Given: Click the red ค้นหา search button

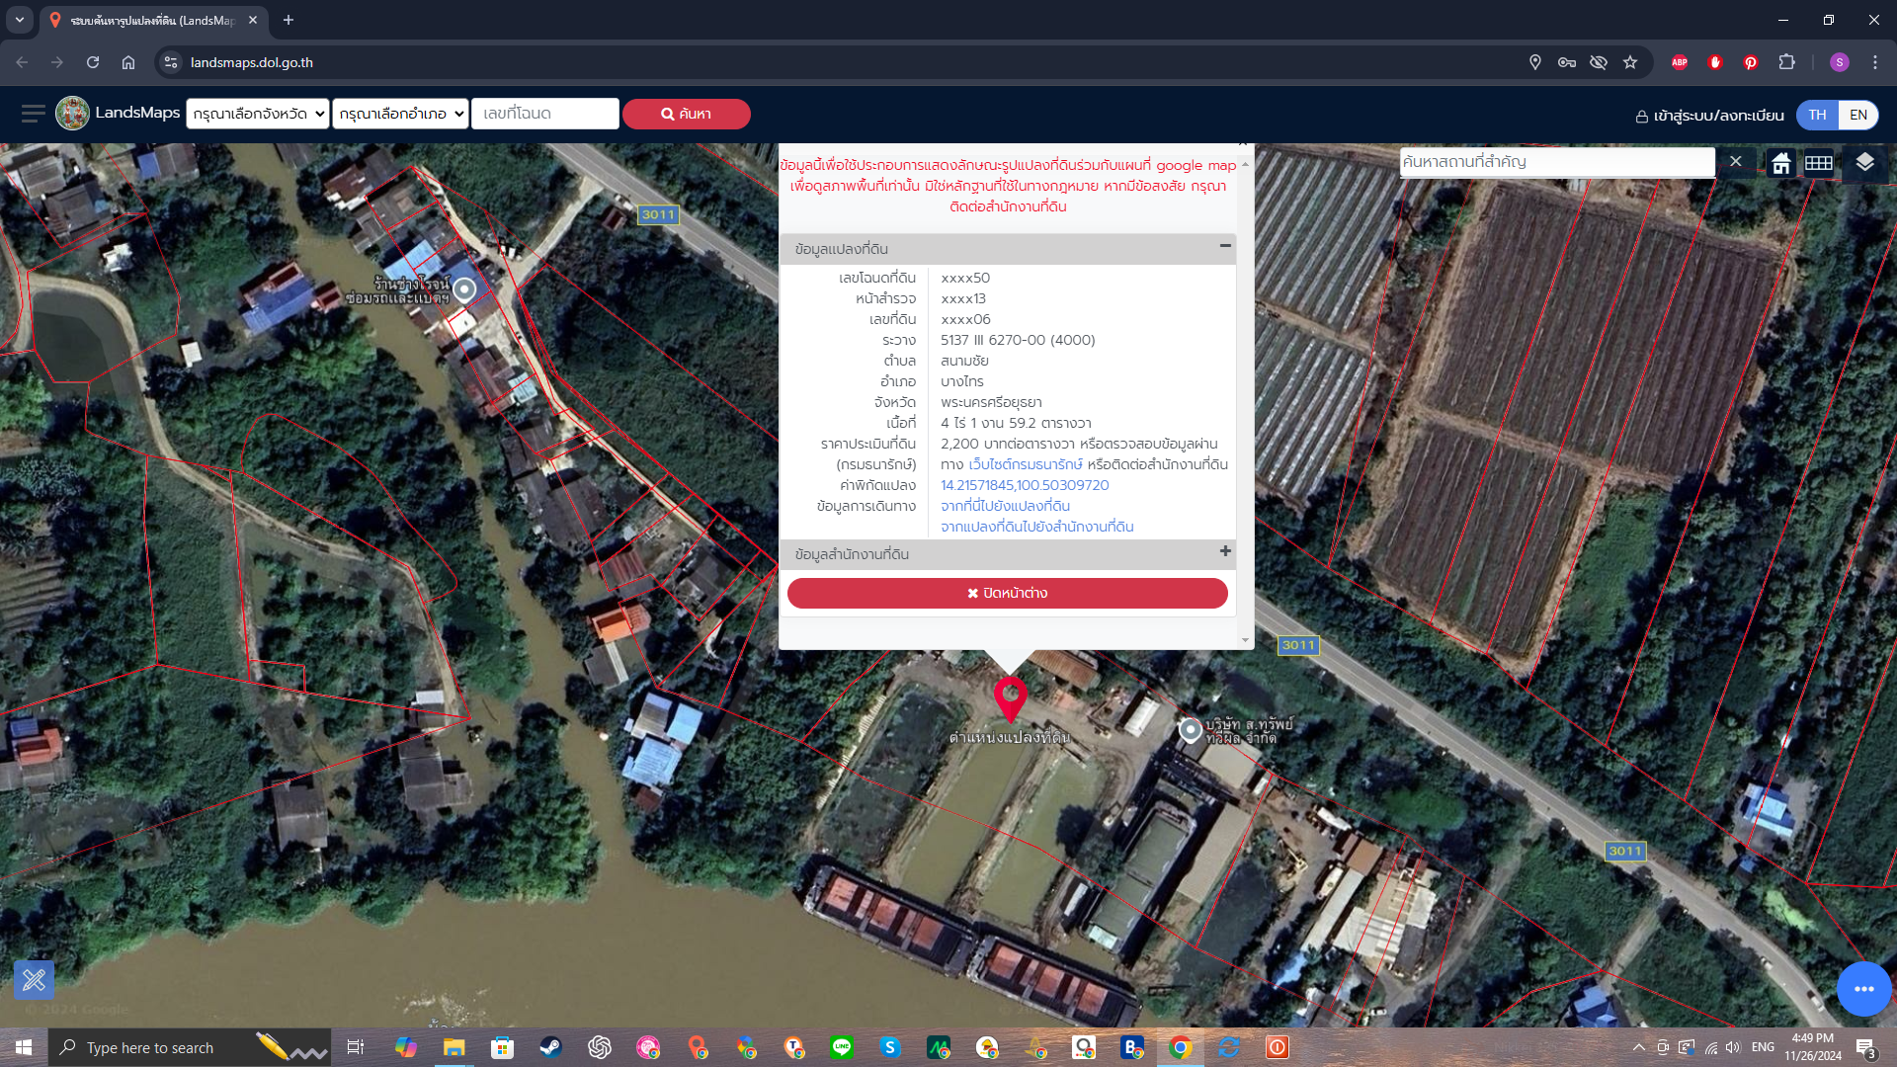Looking at the screenshot, I should [x=686, y=114].
